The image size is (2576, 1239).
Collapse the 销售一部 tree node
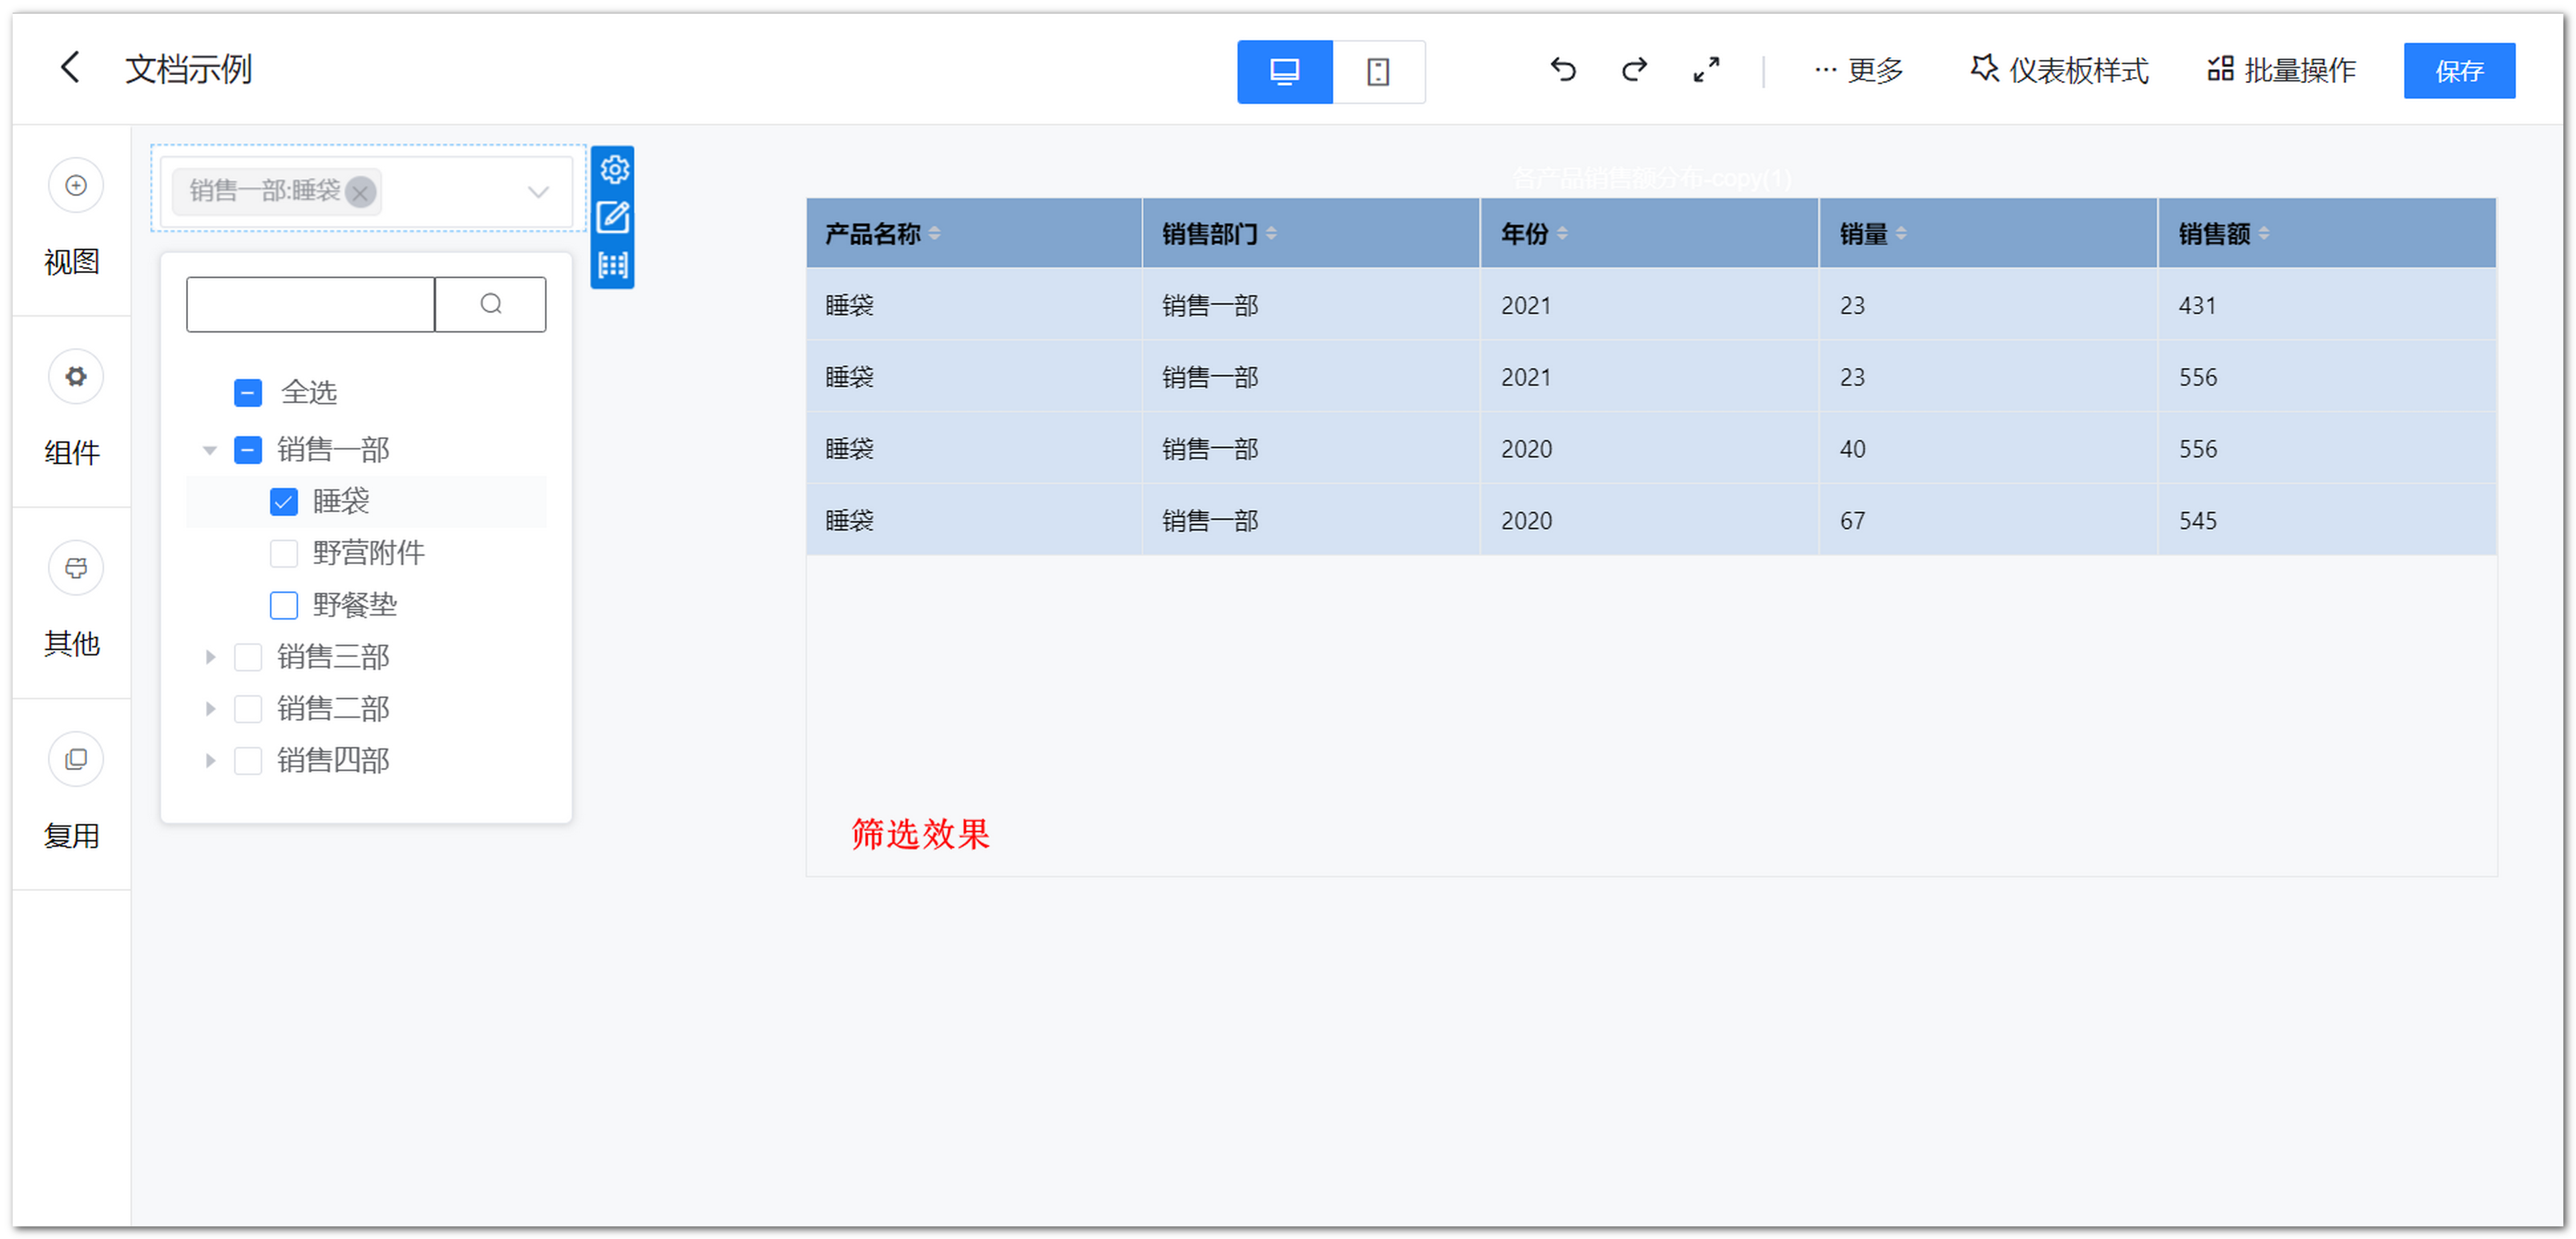coord(210,451)
